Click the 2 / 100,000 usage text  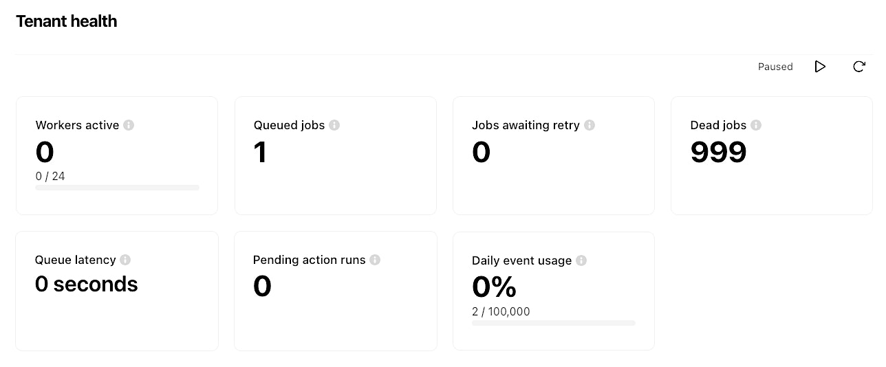pos(501,311)
